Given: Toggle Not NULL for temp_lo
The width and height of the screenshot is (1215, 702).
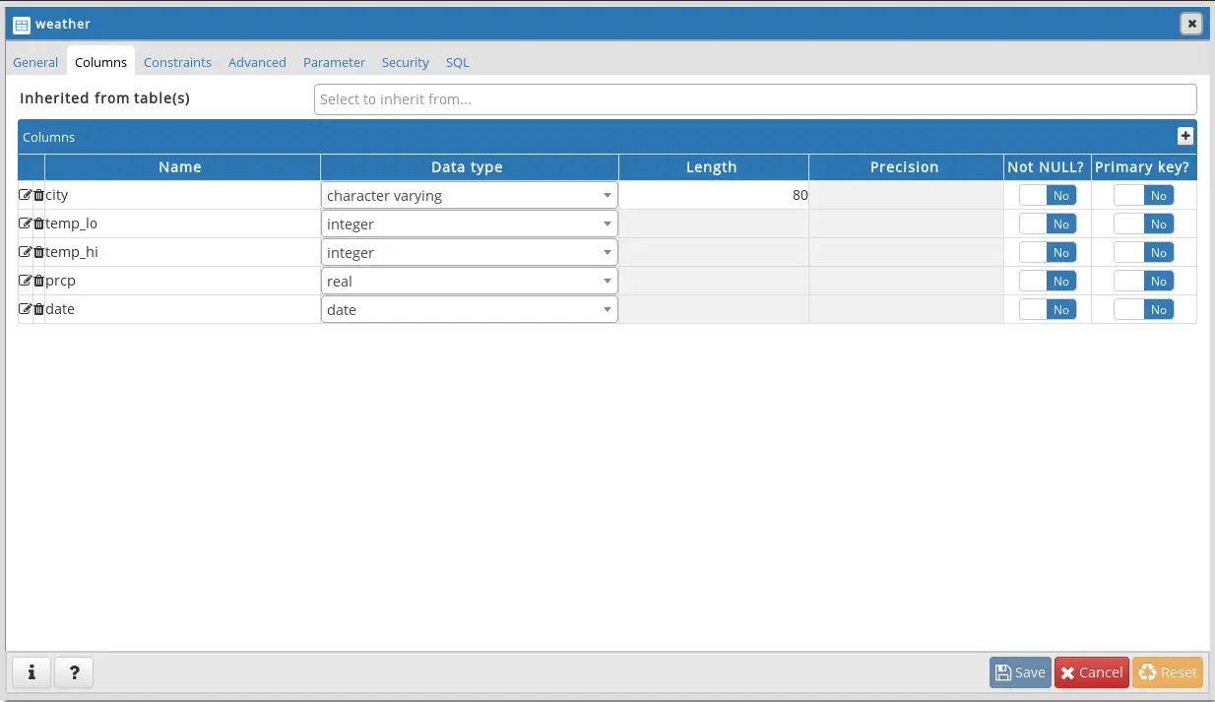Looking at the screenshot, I should click(1048, 223).
